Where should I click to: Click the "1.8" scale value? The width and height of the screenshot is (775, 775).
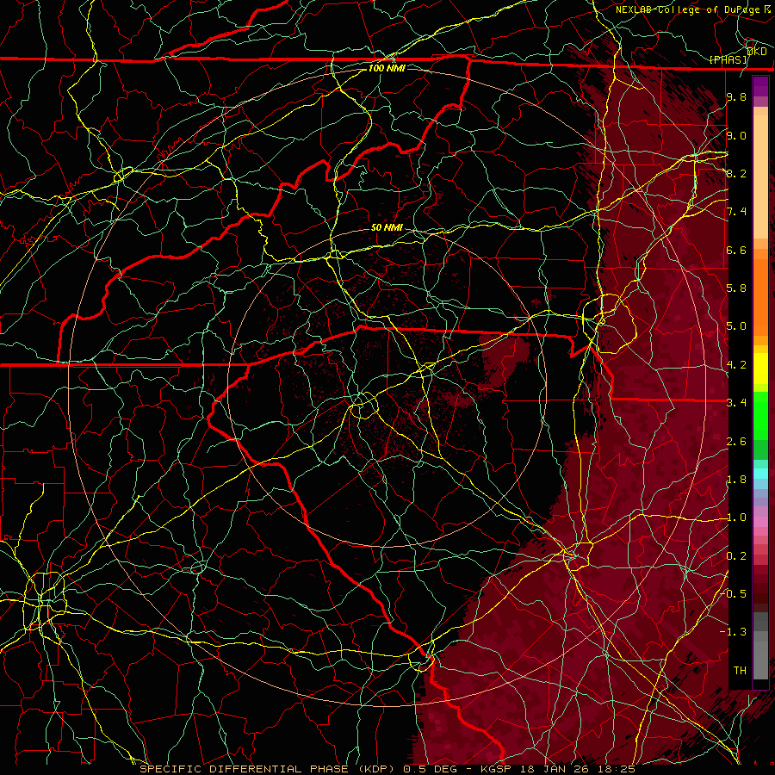[x=736, y=480]
